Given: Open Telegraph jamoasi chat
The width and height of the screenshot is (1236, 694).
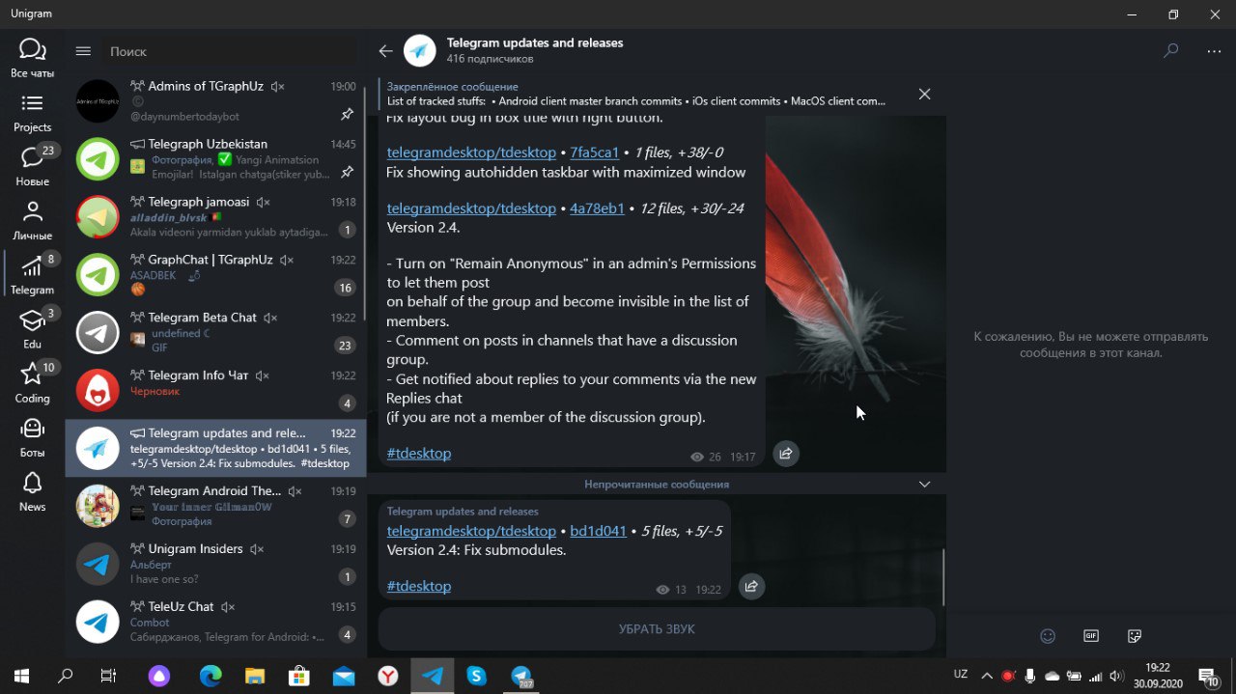Looking at the screenshot, I should coord(215,216).
